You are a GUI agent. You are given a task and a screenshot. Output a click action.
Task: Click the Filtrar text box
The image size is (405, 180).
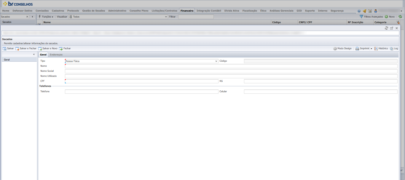tap(196, 17)
